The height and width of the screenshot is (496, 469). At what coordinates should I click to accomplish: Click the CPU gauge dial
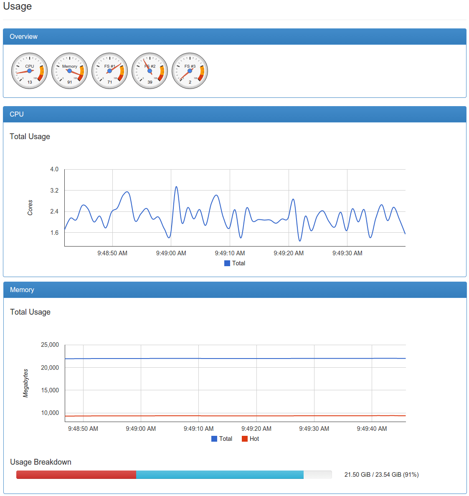(x=29, y=71)
